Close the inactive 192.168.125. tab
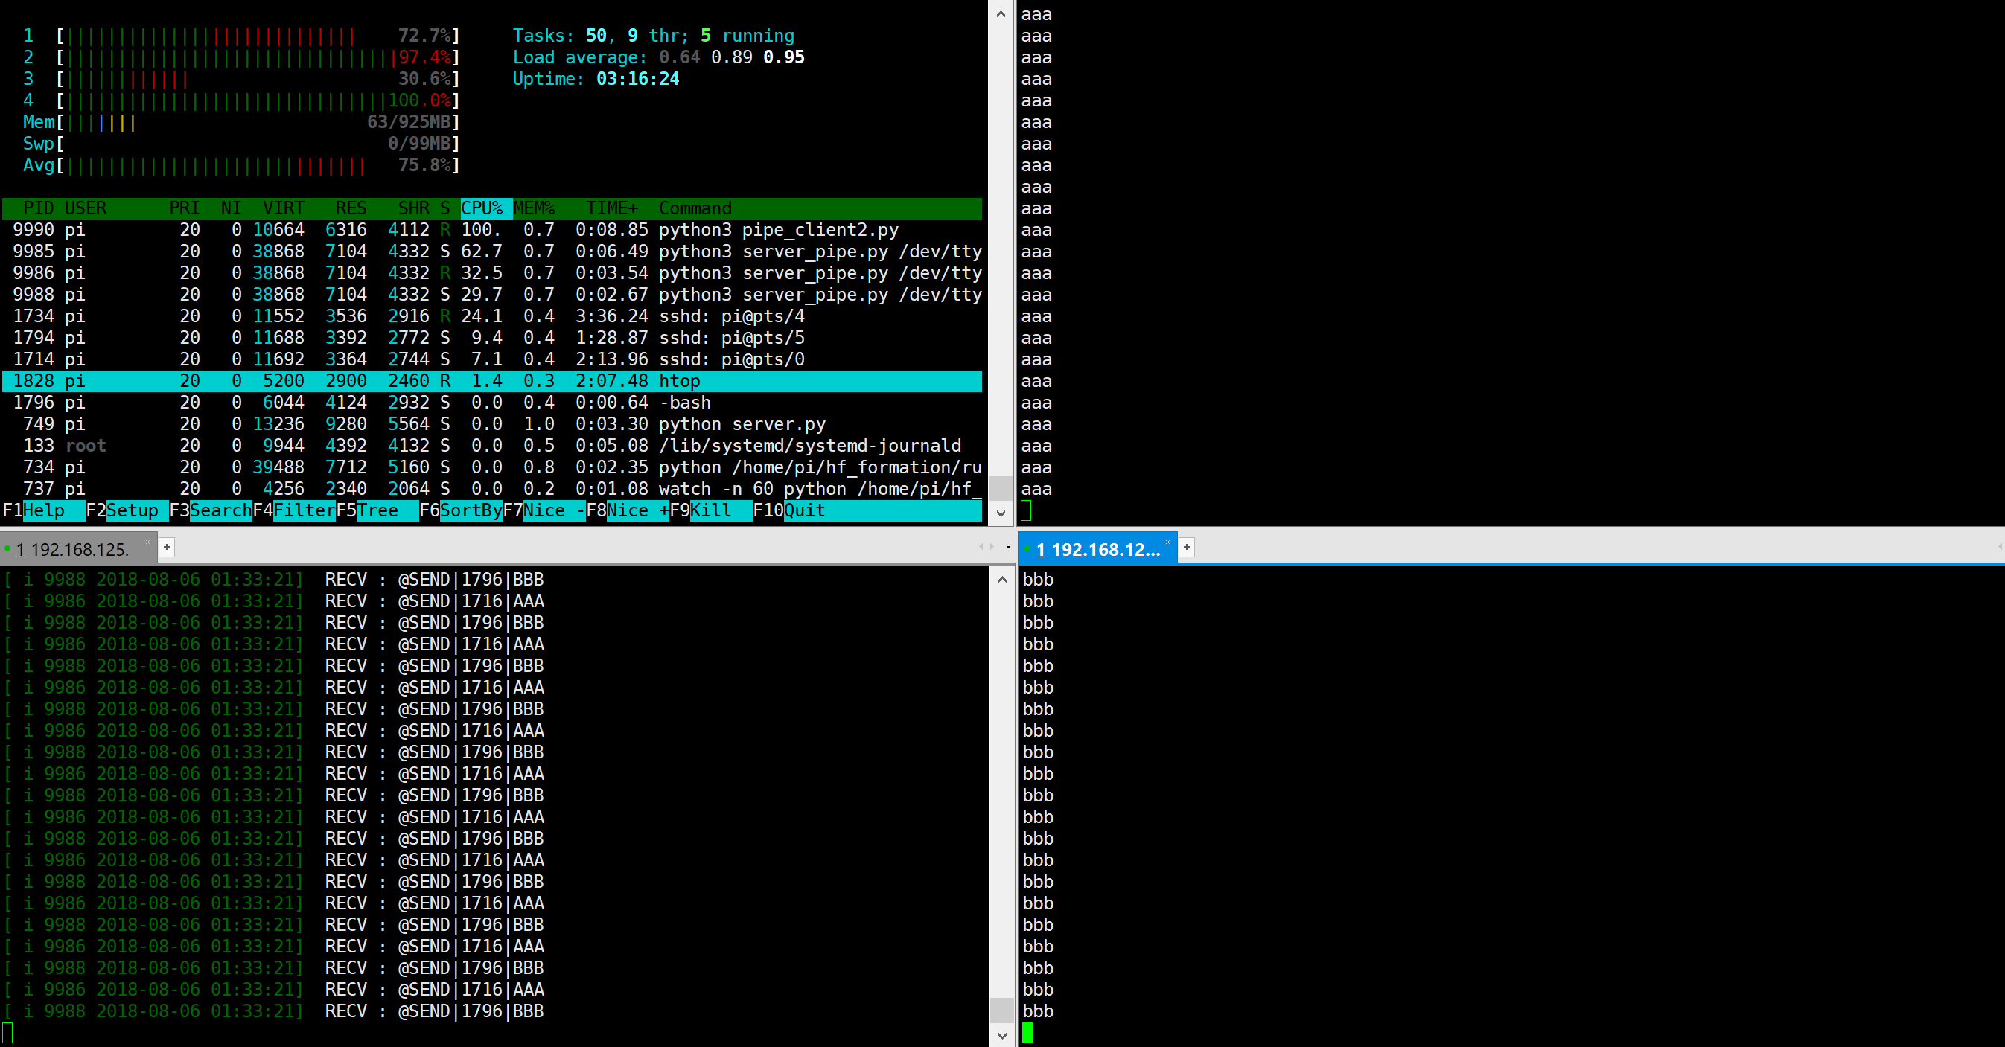This screenshot has width=2005, height=1047. [148, 542]
